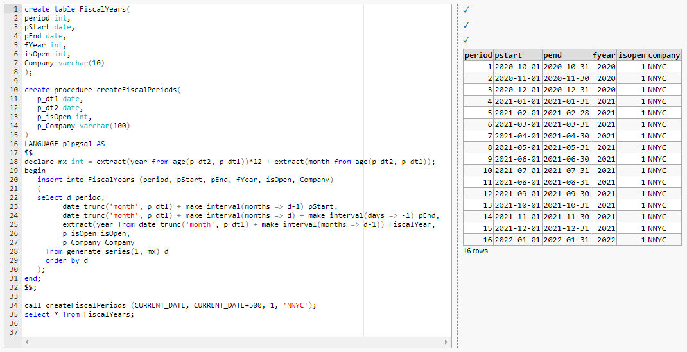
Task: Click the fyear '2022' cell in the last row
Action: [x=604, y=240]
